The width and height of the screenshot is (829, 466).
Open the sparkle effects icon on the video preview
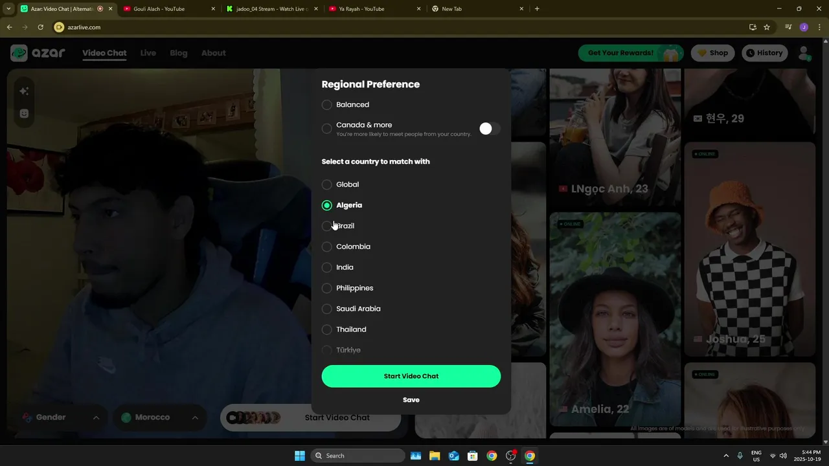[x=24, y=91]
